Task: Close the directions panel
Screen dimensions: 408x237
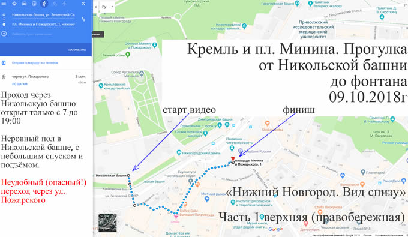Action: (x=83, y=4)
